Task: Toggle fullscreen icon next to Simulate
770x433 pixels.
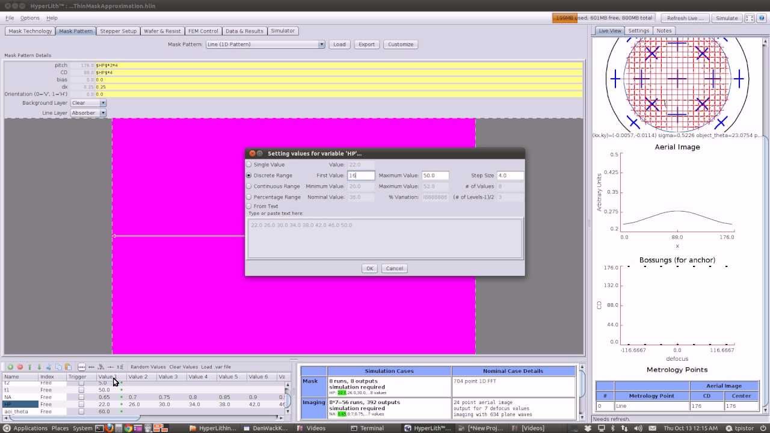Action: click(749, 18)
